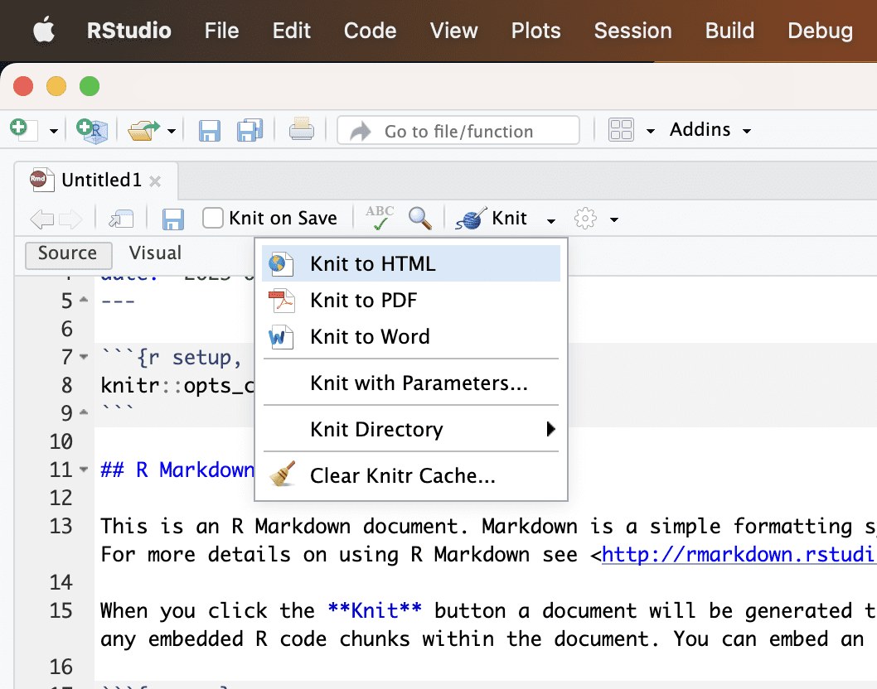Open an existing file via folder icon

(x=143, y=131)
